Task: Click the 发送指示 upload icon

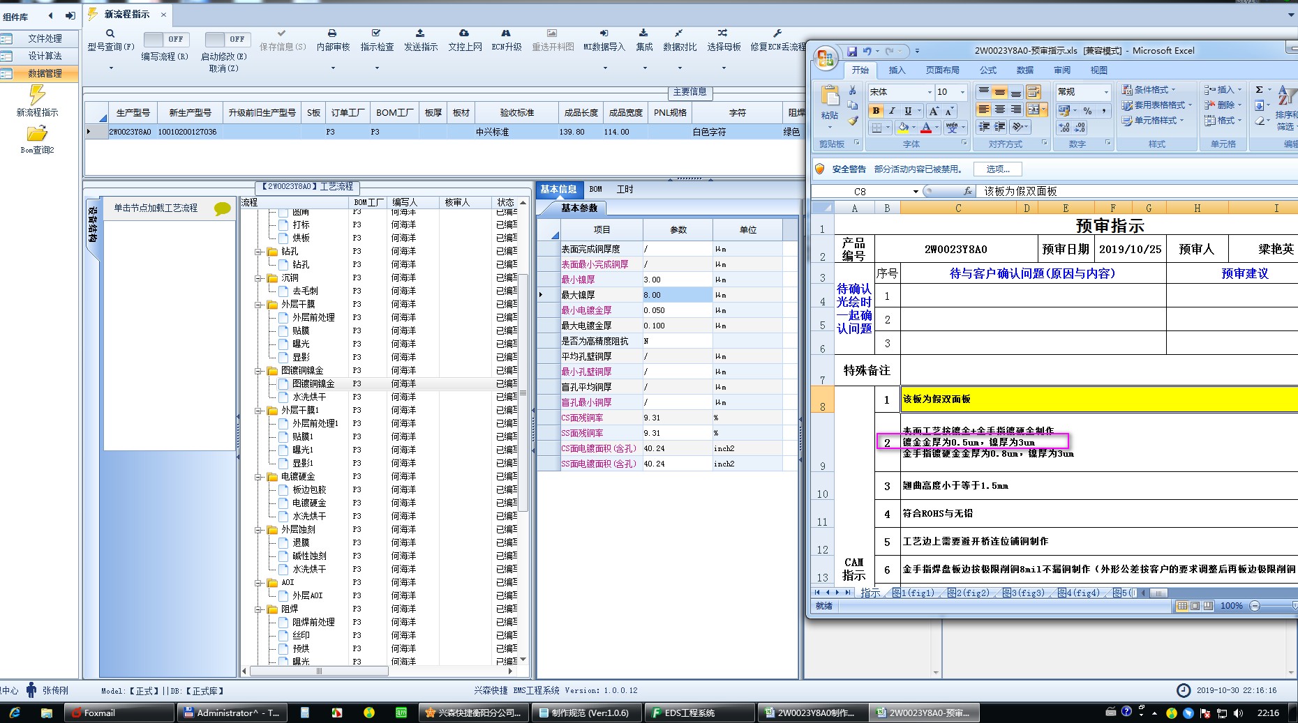Action: pos(420,33)
